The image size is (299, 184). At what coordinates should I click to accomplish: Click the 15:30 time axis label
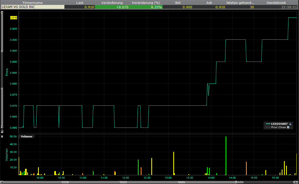click(x=275, y=178)
